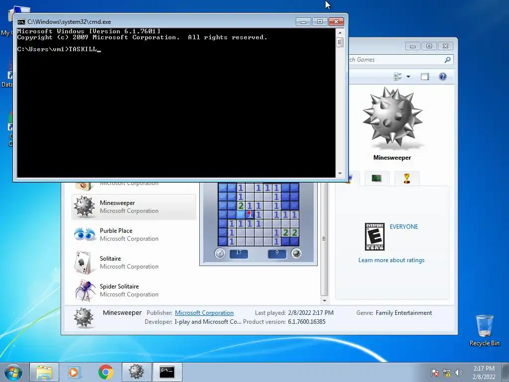This screenshot has width=509, height=382.
Task: Click the cmd.exe title bar icon
Action: pos(21,22)
